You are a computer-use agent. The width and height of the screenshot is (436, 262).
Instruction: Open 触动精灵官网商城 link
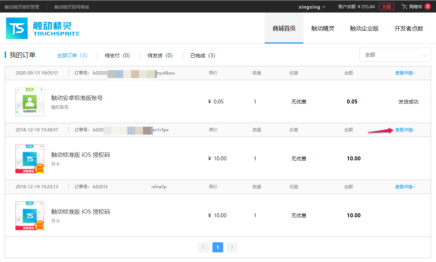tap(72, 7)
